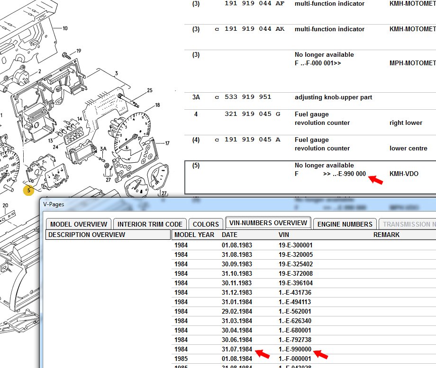Click VIN 1.-E-431736
This screenshot has height=368, width=436.
click(x=295, y=292)
